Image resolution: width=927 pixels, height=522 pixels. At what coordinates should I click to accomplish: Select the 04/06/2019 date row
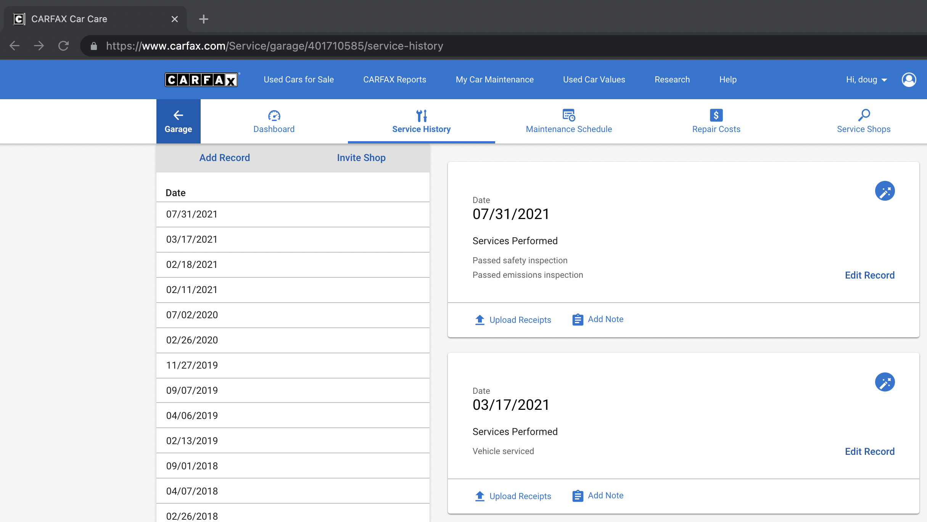click(x=293, y=416)
